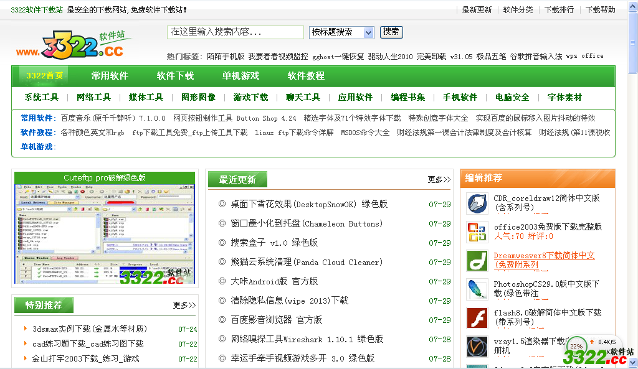638x369 pixels.
Task: Click hot tag 谷歌拼音输入法
Action: point(536,57)
